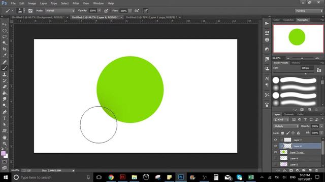The width and height of the screenshot is (325, 182).
Task: Select the Crop tool
Action: click(x=5, y=49)
